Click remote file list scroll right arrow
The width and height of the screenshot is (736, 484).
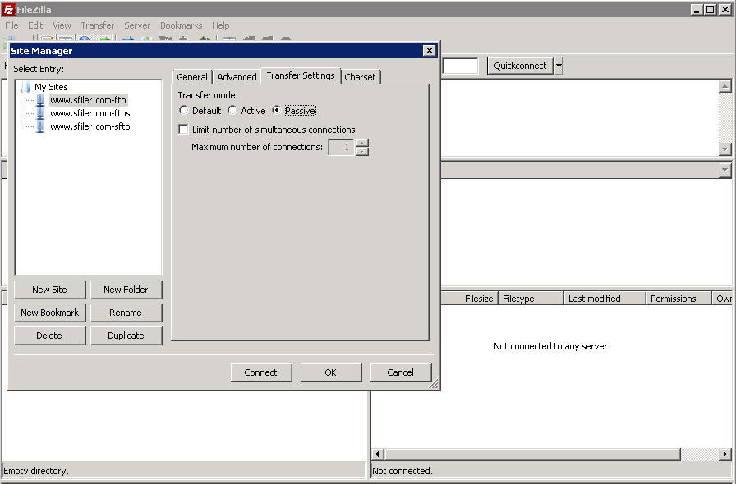725,454
